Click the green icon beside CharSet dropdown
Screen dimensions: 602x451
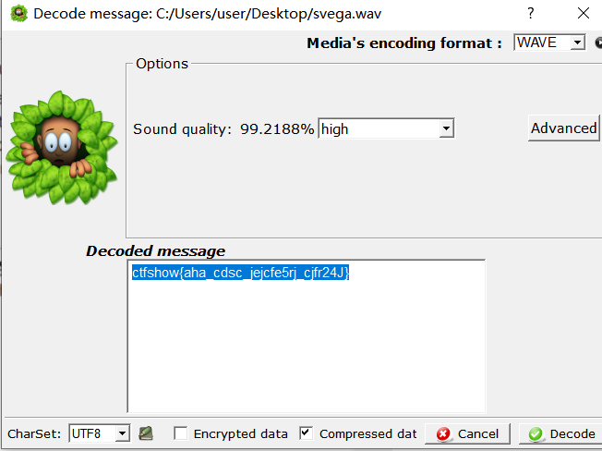pos(146,433)
